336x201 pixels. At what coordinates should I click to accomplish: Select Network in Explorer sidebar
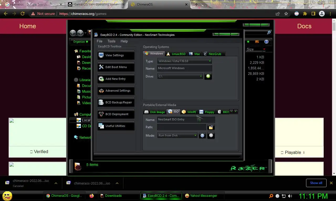pyautogui.click(x=83, y=137)
